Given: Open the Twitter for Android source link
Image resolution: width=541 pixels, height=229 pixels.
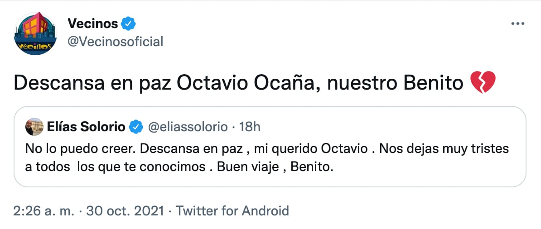Looking at the screenshot, I should click(232, 210).
